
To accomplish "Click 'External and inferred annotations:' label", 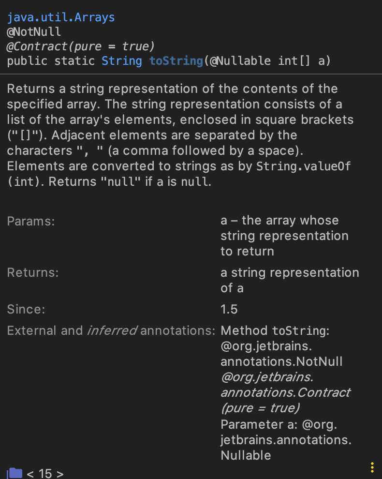I will coord(111,331).
